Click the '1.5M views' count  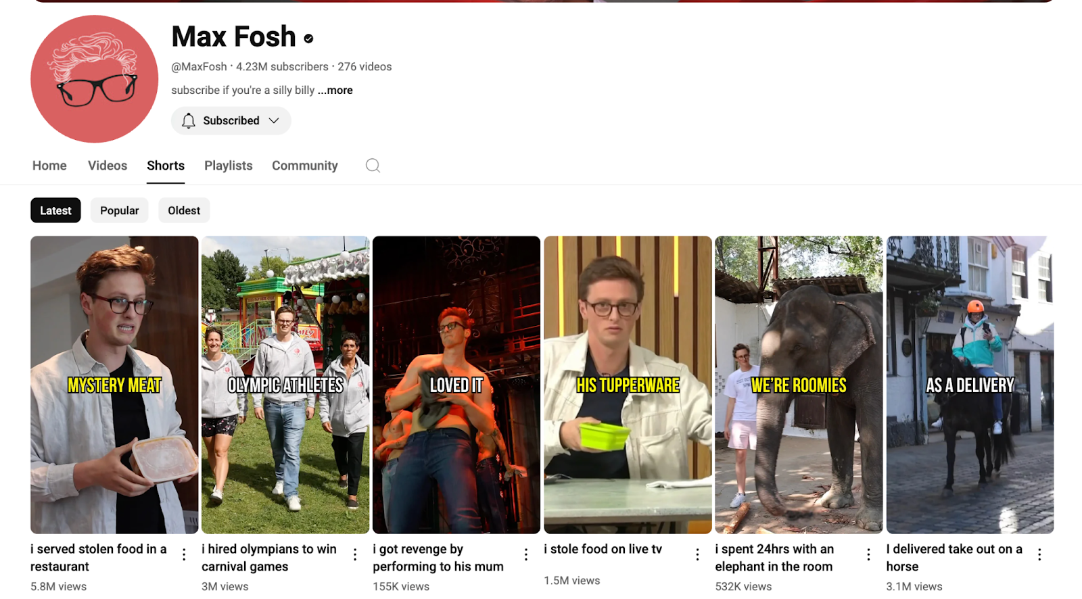click(x=572, y=581)
